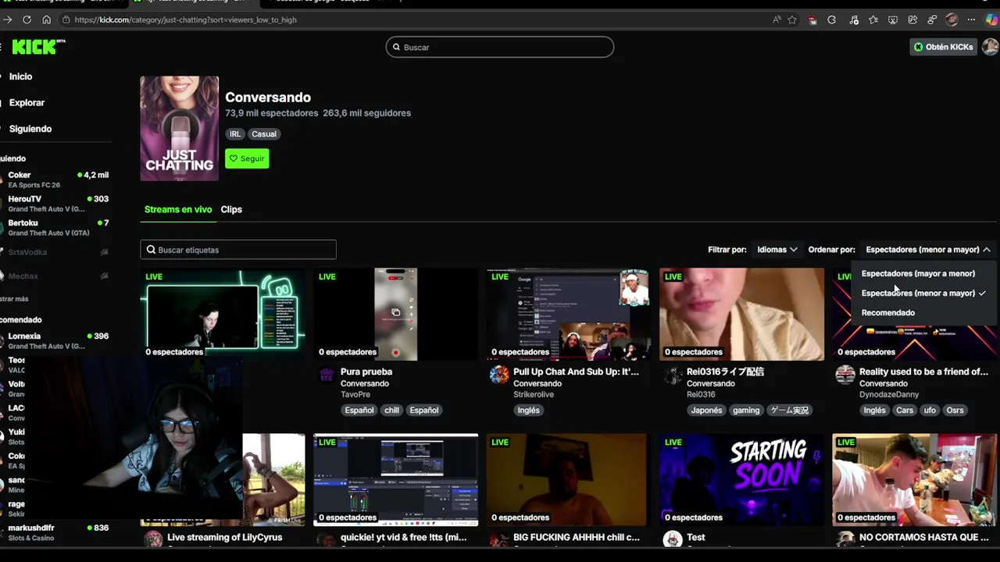Open Reality used to be a friend title

923,372
